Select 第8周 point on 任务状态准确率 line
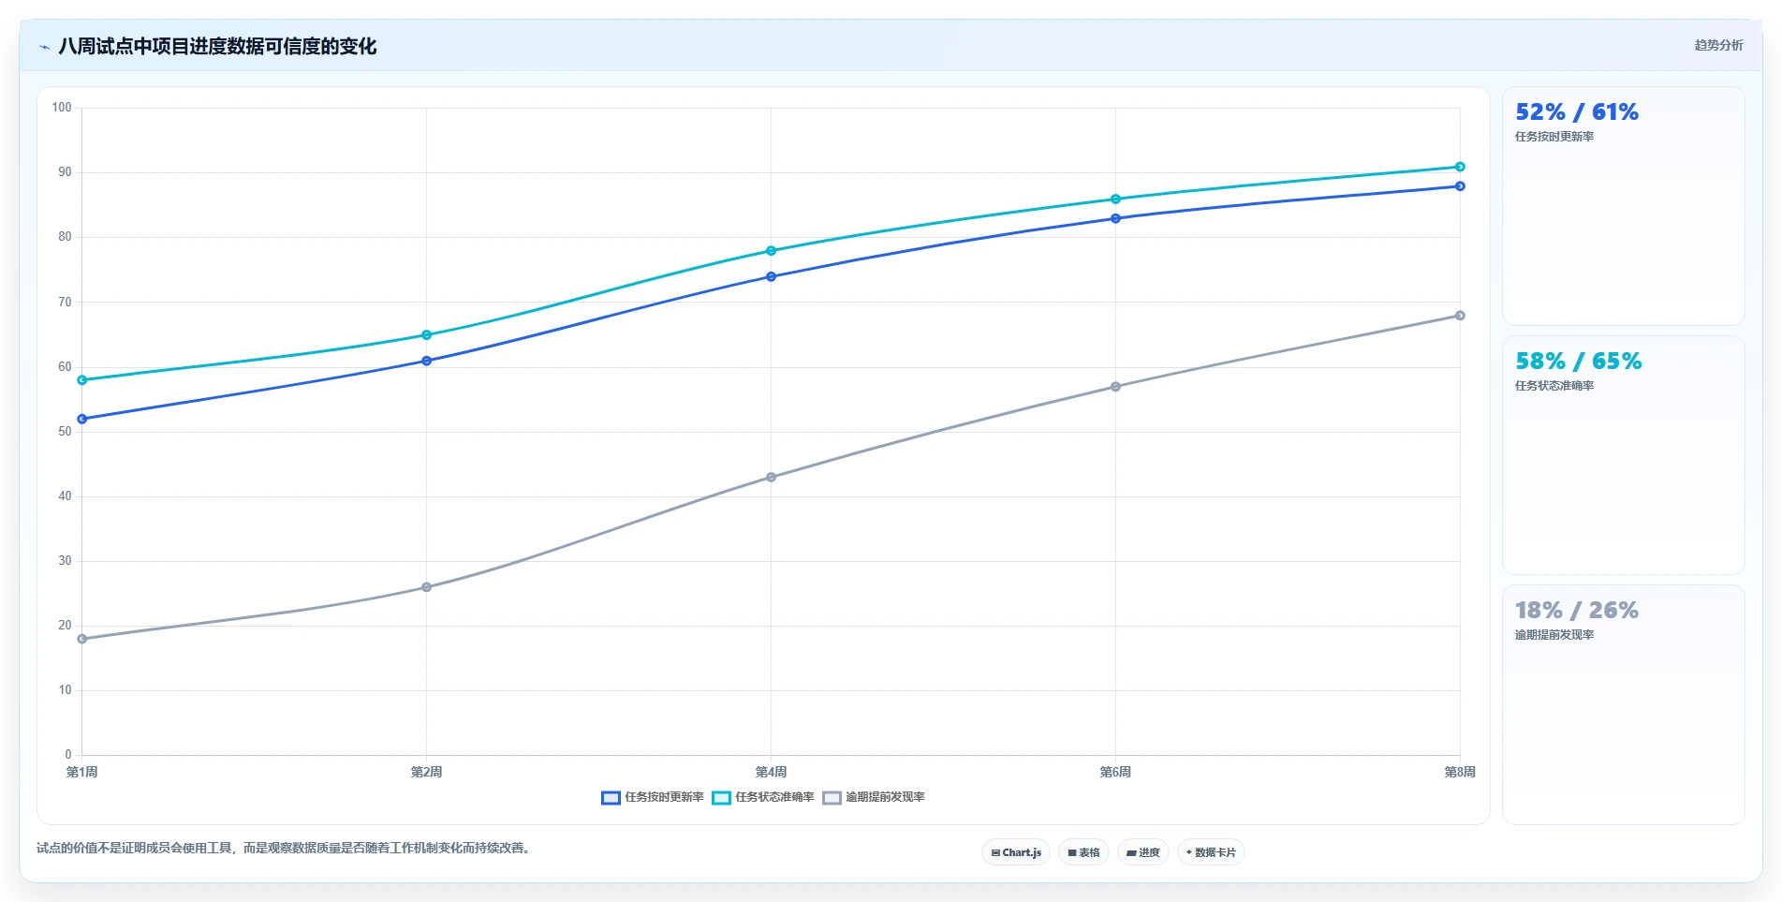 point(1460,167)
